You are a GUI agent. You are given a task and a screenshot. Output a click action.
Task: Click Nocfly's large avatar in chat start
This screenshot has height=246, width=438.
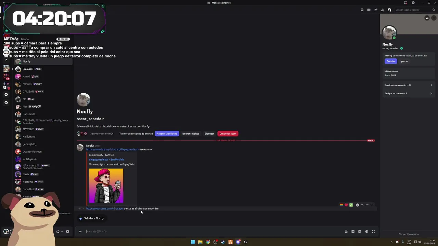point(83,100)
